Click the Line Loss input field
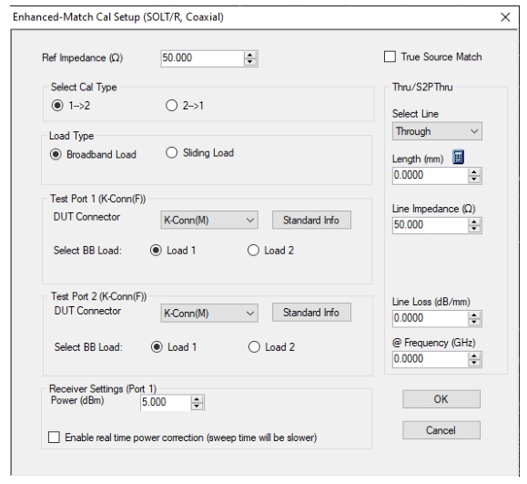Viewport: 527px width, 484px height. (431, 318)
